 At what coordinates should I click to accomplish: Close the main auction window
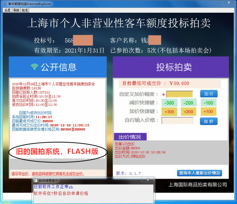pos(229,2)
